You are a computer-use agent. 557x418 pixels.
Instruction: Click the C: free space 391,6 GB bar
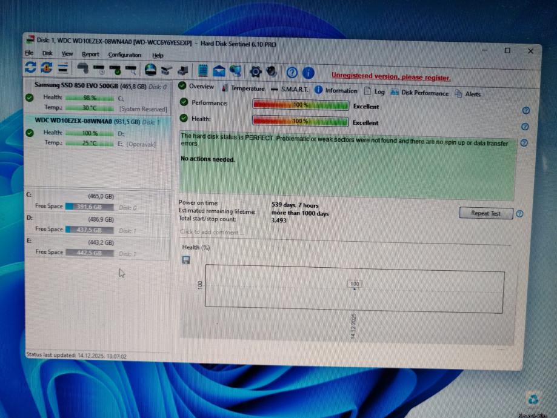[90, 207]
